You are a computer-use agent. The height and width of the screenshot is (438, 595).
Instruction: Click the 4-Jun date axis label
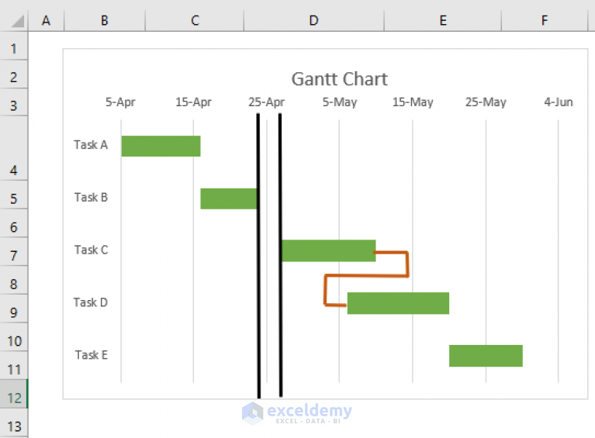point(559,102)
